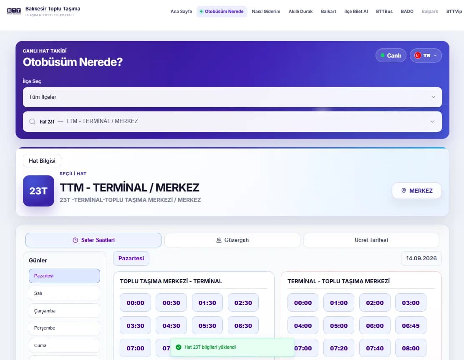
Task: Click the 14.09.2026 date box
Action: point(421,258)
